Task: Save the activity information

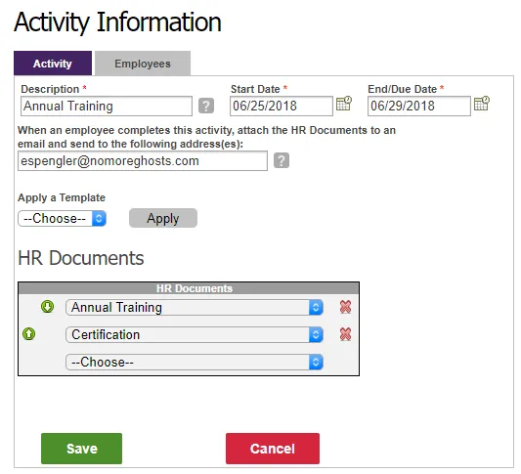Action: (x=81, y=449)
